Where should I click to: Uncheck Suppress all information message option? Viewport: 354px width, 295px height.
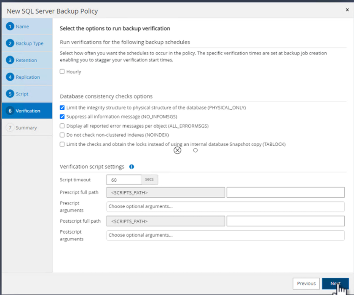[62, 117]
